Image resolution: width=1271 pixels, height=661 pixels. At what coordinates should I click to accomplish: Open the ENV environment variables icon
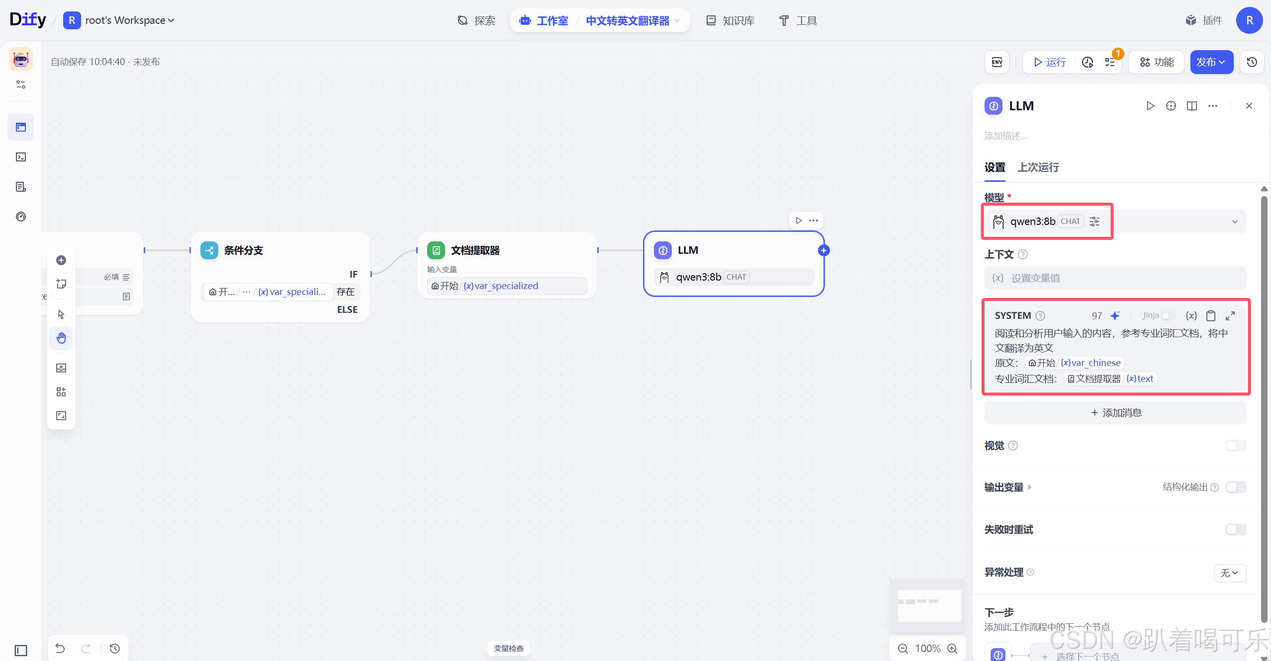pyautogui.click(x=997, y=62)
